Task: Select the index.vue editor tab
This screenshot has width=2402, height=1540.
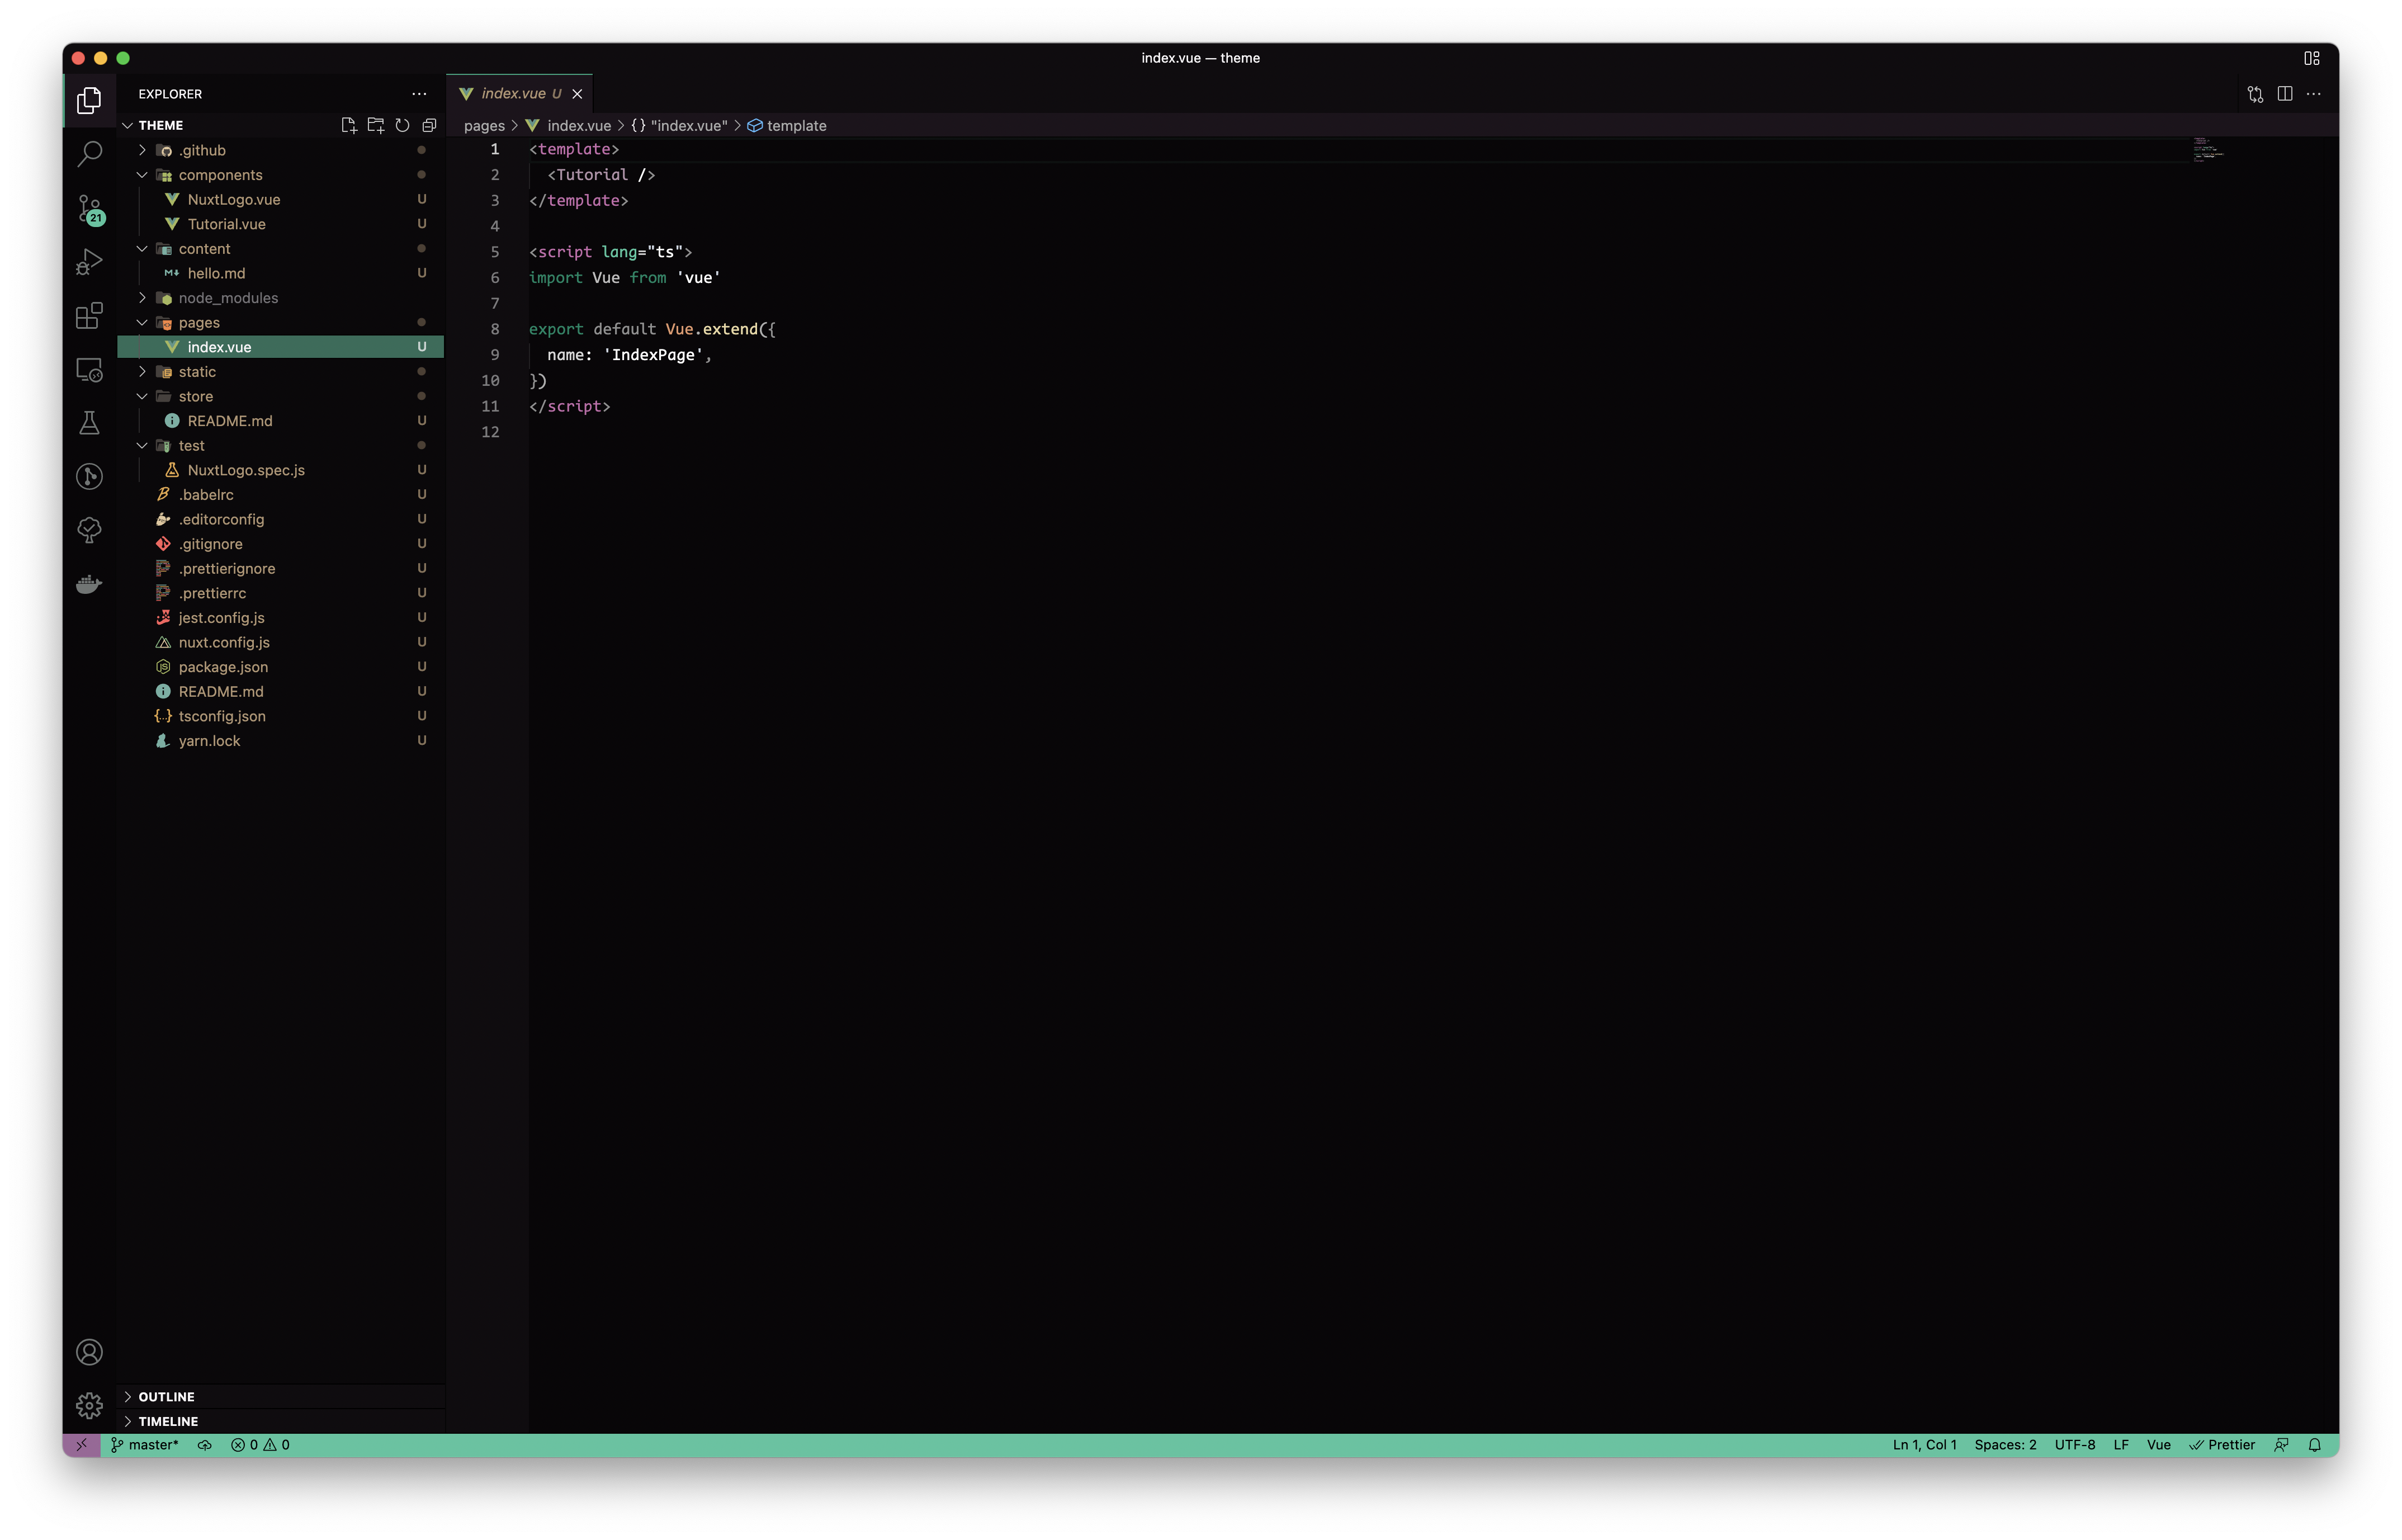Action: click(x=513, y=94)
